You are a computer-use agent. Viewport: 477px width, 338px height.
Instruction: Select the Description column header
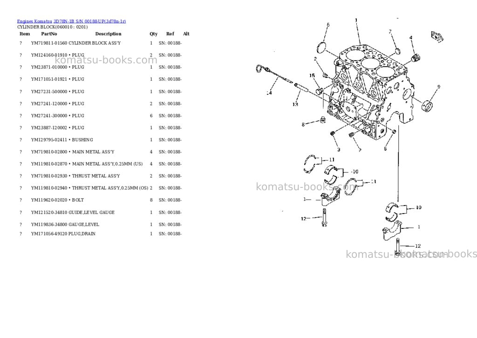click(x=108, y=34)
